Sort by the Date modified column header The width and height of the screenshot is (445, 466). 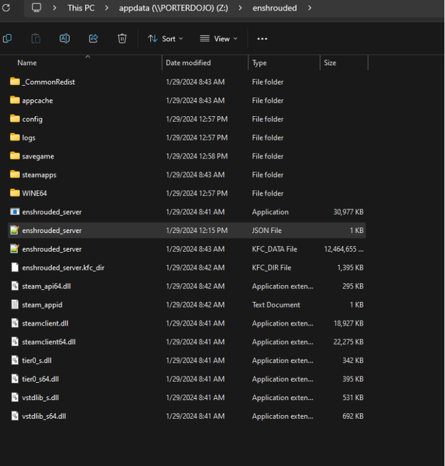pyautogui.click(x=188, y=63)
